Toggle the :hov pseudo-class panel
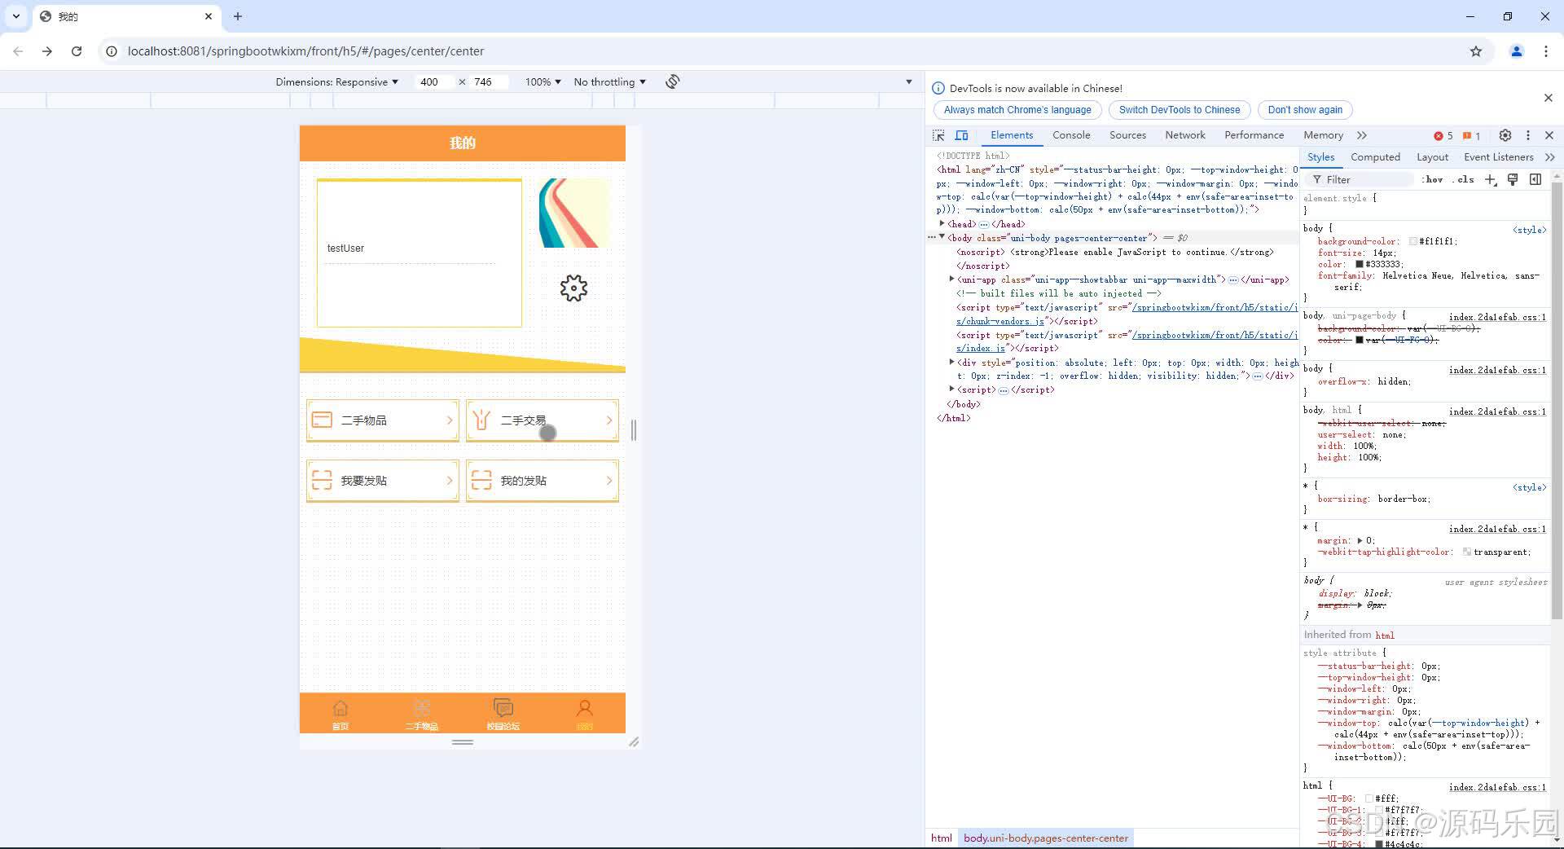 click(1432, 179)
